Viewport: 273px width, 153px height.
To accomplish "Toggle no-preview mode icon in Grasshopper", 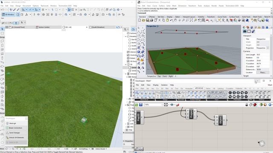I will point(247,105).
